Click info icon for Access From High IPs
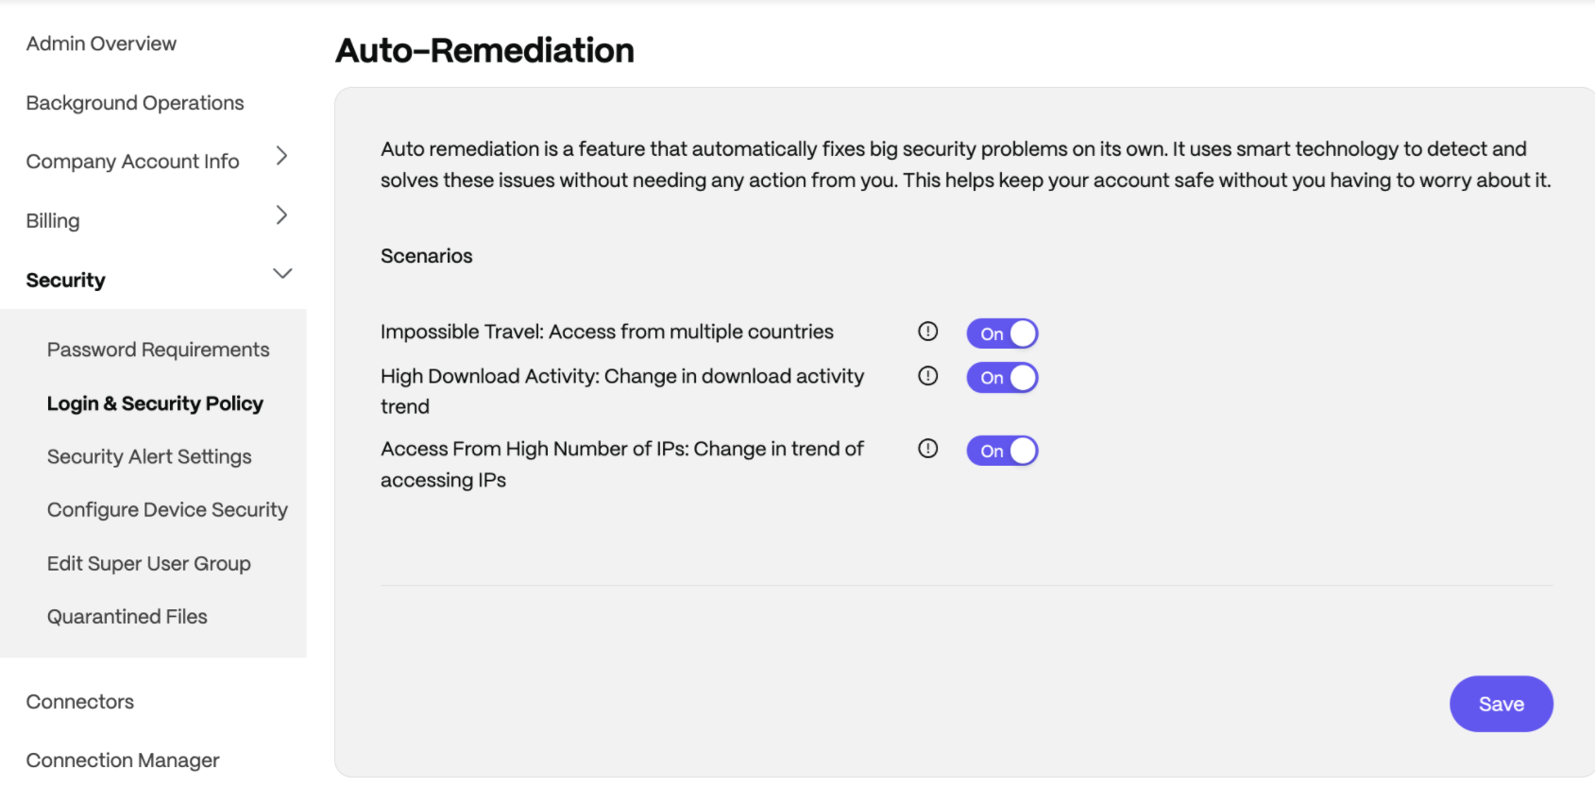This screenshot has height=786, width=1595. point(928,449)
